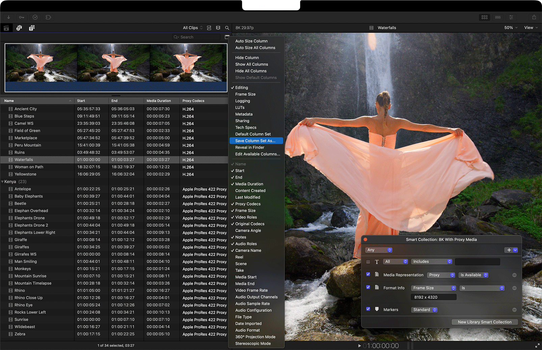Disable the Format Info rule checkbox

click(368, 287)
